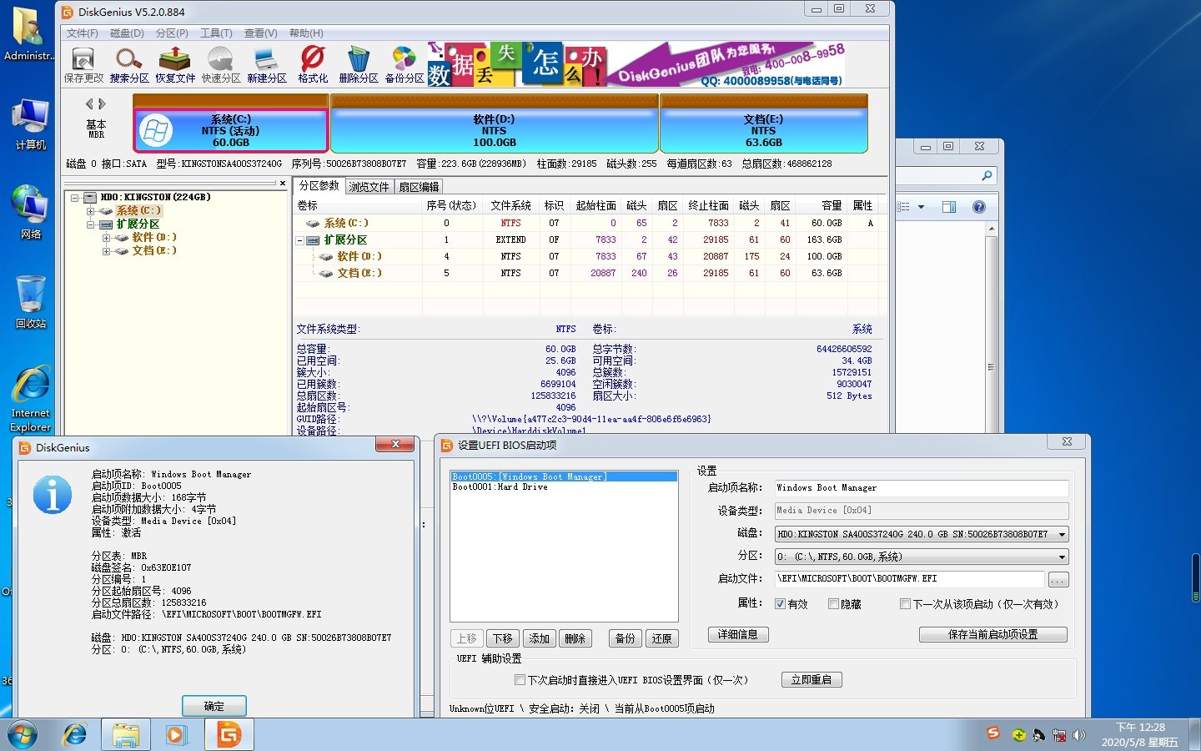Click the 详细信息 button
Viewport: 1201px width, 751px height.
coord(738,634)
